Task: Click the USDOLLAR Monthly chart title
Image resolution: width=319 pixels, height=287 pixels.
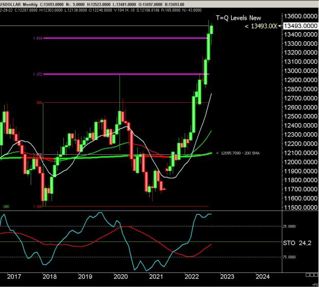Action: click(19, 4)
